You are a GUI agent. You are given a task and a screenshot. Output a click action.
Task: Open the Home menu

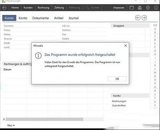point(15,8)
